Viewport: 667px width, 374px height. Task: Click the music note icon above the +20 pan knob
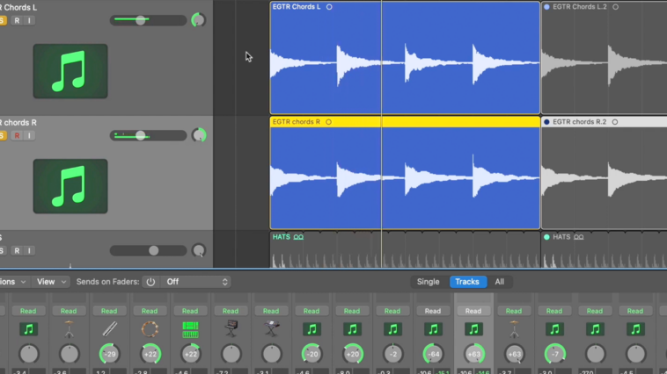(352, 329)
